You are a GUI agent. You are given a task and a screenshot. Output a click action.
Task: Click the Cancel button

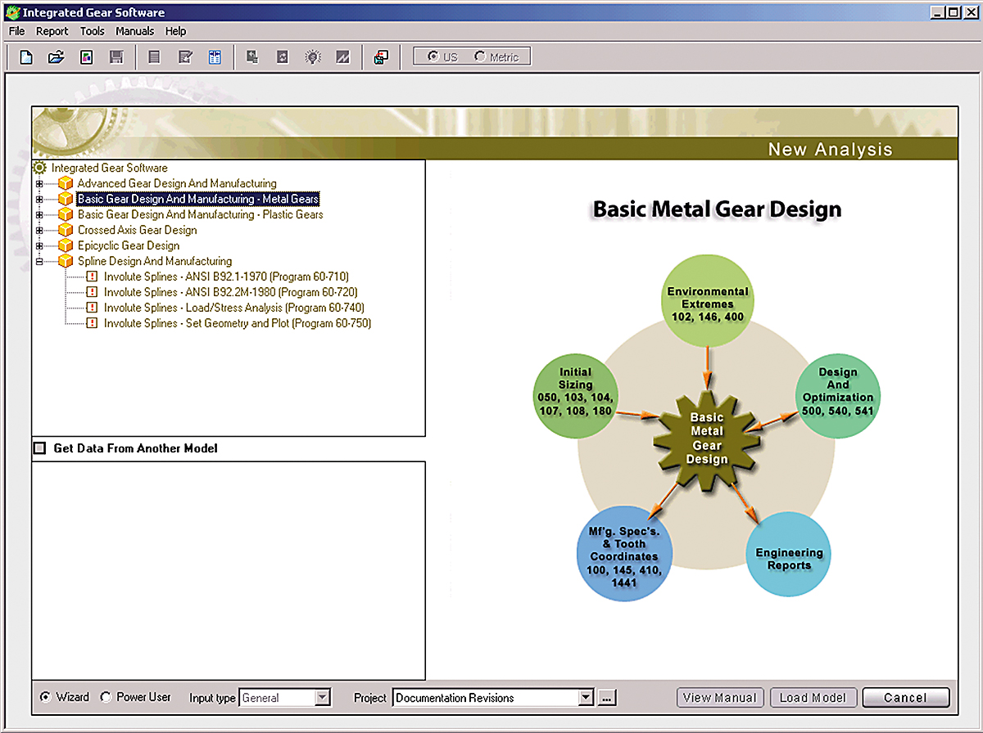click(906, 698)
